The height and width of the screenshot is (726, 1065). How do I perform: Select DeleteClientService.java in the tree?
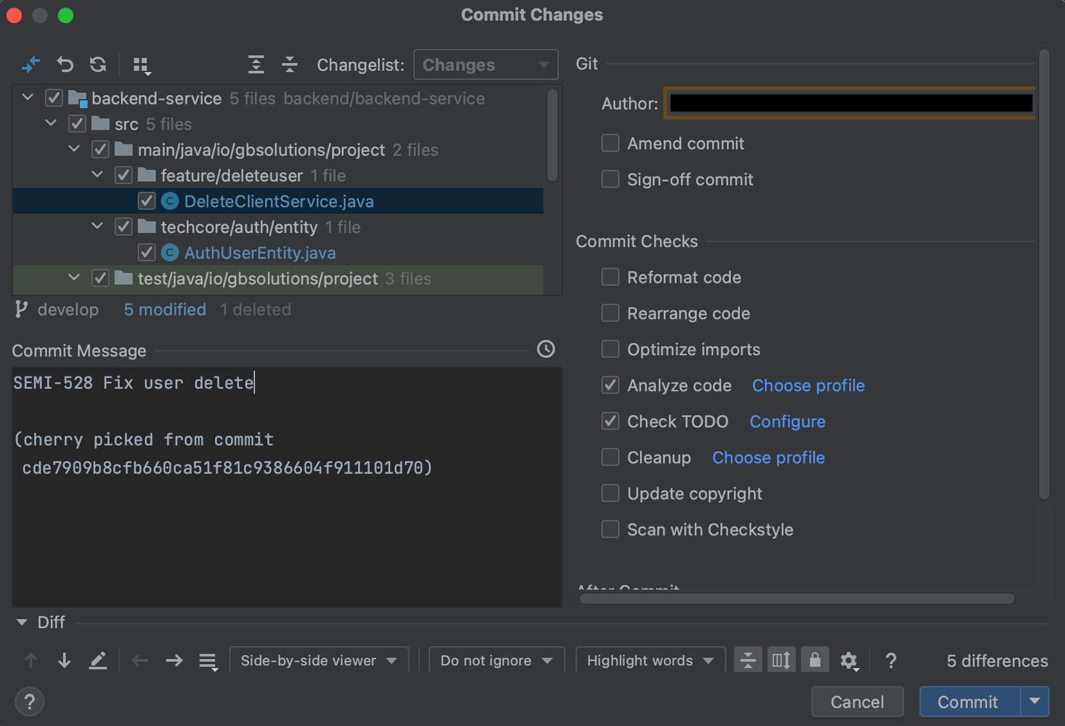pyautogui.click(x=278, y=201)
